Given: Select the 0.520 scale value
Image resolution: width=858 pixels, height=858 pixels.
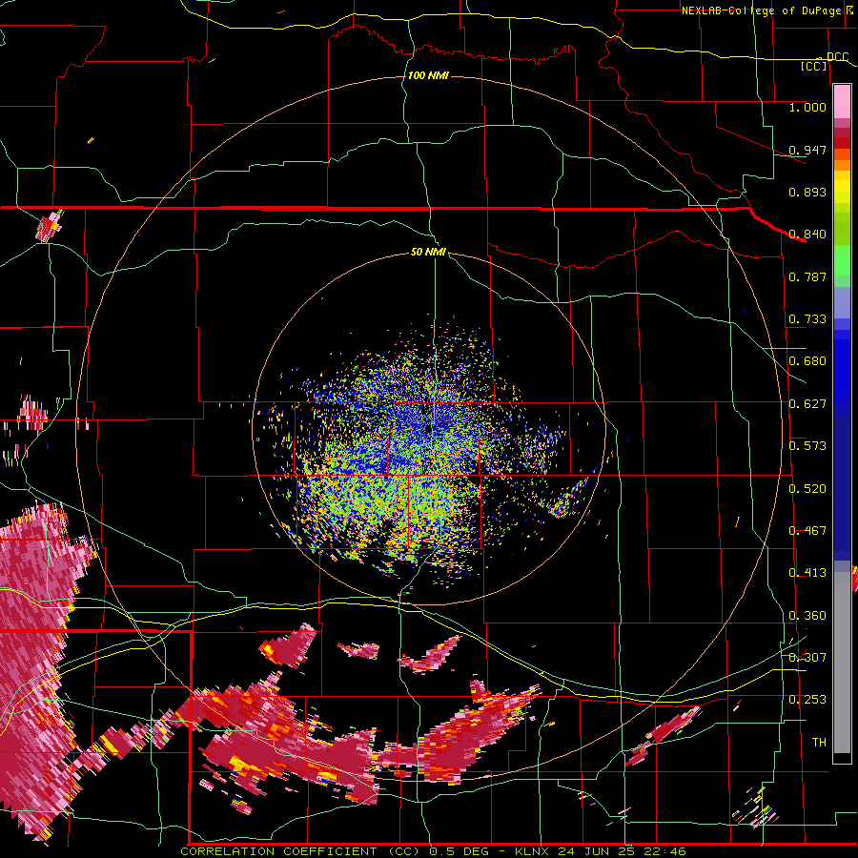Looking at the screenshot, I should click(x=807, y=489).
